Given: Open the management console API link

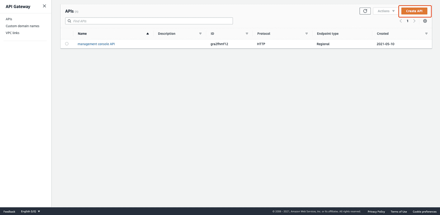Looking at the screenshot, I should 96,44.
